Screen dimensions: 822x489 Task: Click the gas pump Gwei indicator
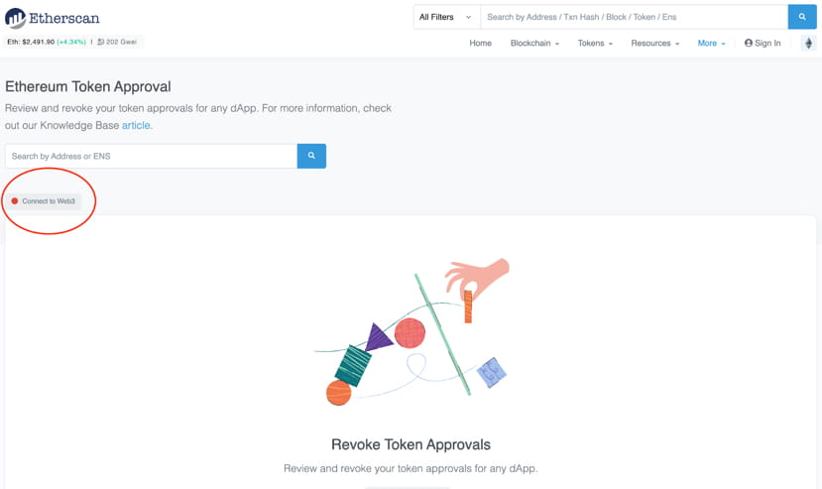coord(120,42)
